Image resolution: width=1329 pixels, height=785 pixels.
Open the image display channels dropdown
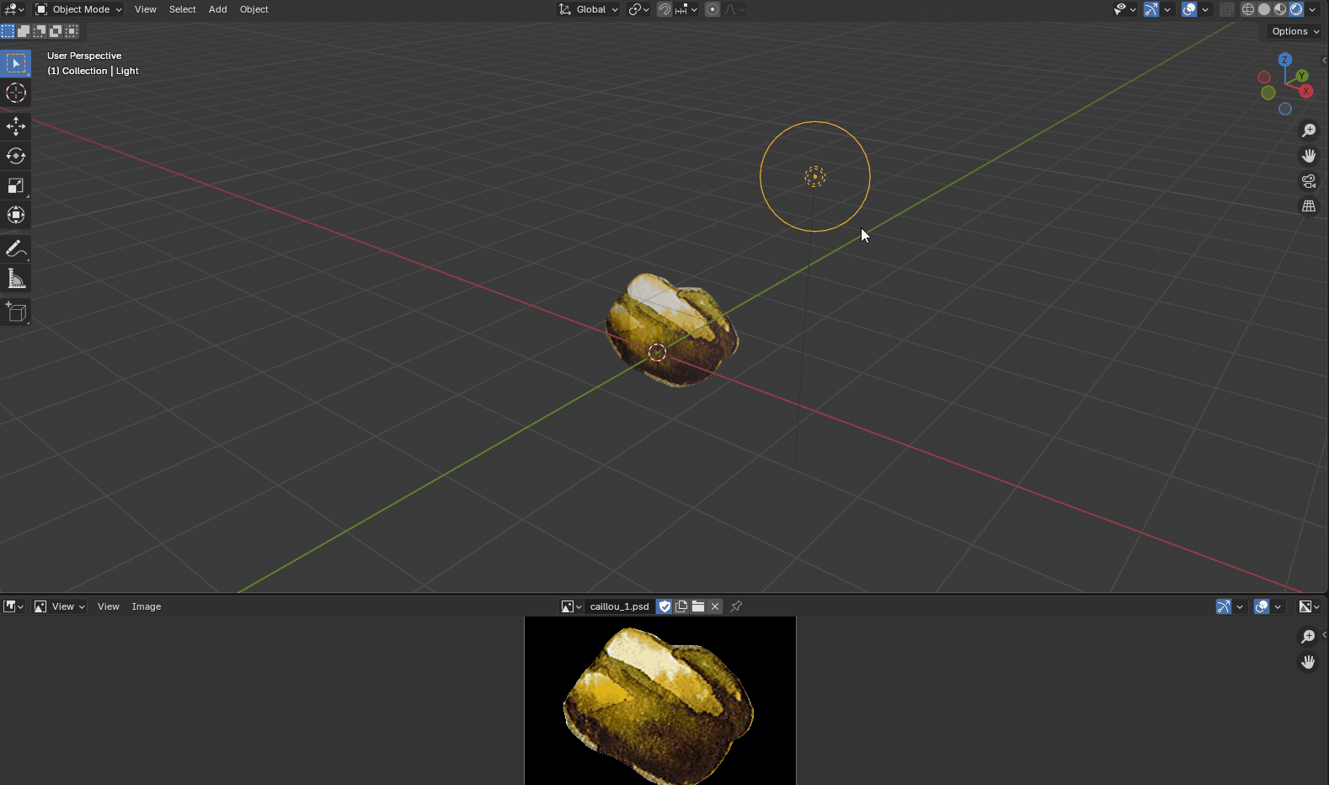click(1310, 606)
